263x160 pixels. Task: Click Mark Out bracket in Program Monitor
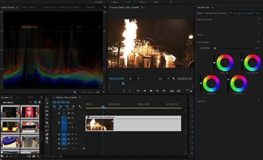pos(130,91)
